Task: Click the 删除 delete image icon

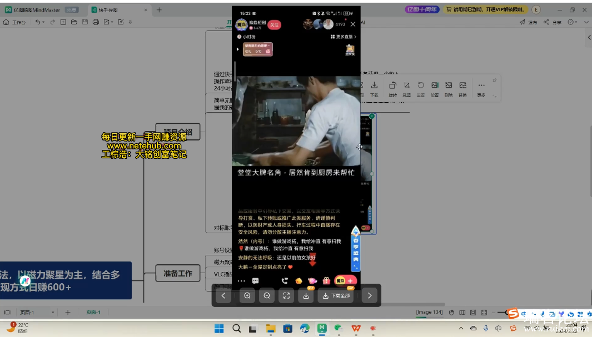Action: coord(449,89)
